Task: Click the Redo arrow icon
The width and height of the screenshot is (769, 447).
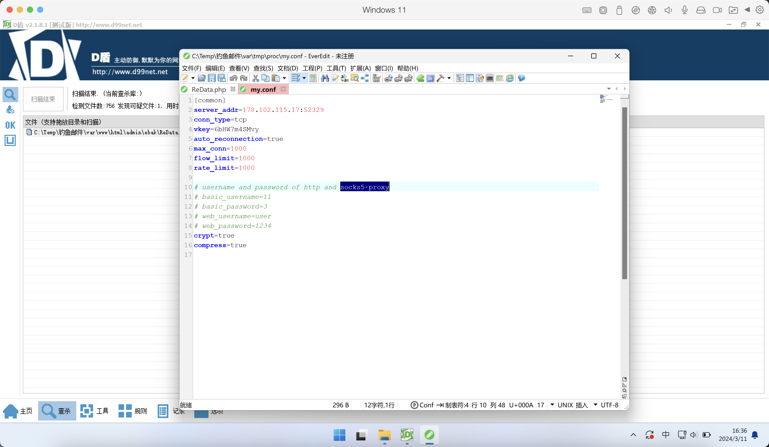Action: (x=244, y=78)
